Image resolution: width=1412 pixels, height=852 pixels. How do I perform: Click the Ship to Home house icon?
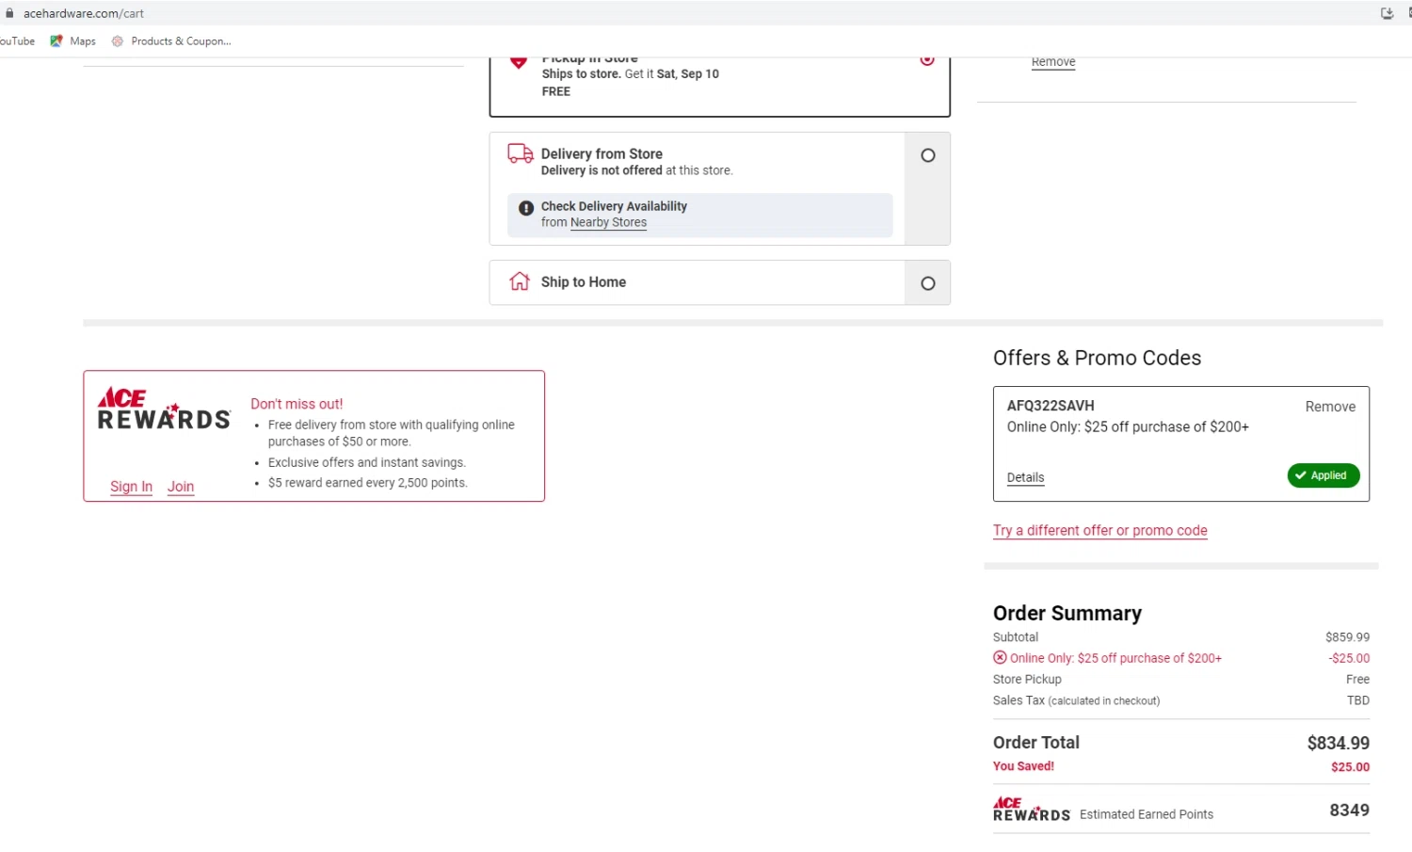520,281
